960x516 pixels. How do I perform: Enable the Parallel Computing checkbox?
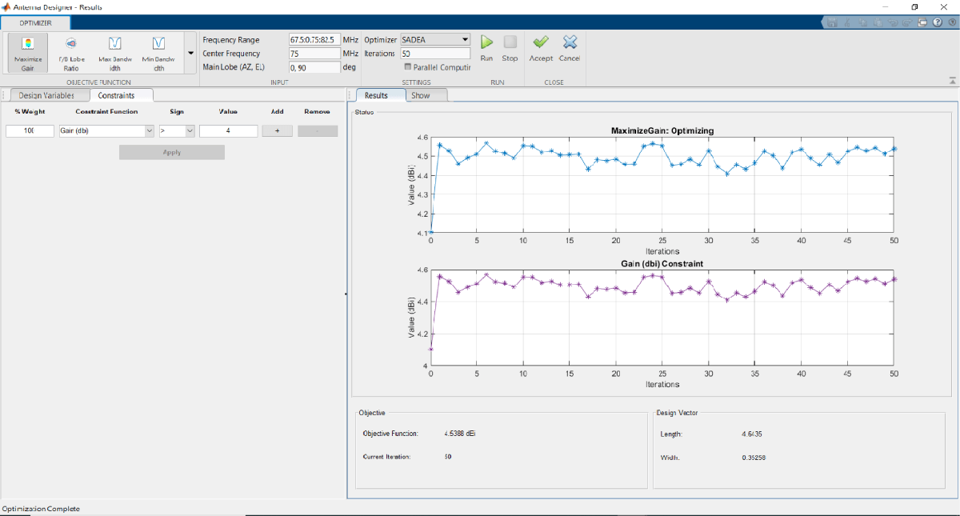(408, 67)
